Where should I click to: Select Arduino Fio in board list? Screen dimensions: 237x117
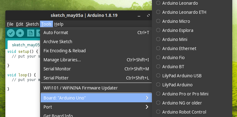(192, 58)
